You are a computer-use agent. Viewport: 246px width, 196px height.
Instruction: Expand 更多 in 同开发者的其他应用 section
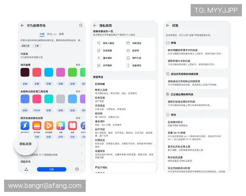coord(79,118)
